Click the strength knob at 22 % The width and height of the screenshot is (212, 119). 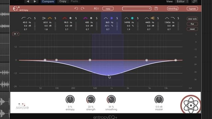click(x=91, y=99)
